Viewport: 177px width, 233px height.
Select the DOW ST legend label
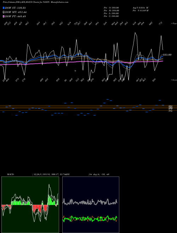[x=15, y=8]
